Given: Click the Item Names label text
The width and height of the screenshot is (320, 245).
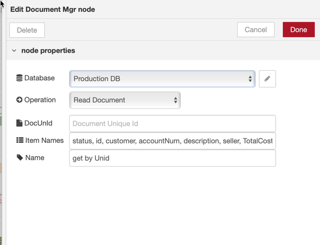Looking at the screenshot, I should tap(44, 140).
